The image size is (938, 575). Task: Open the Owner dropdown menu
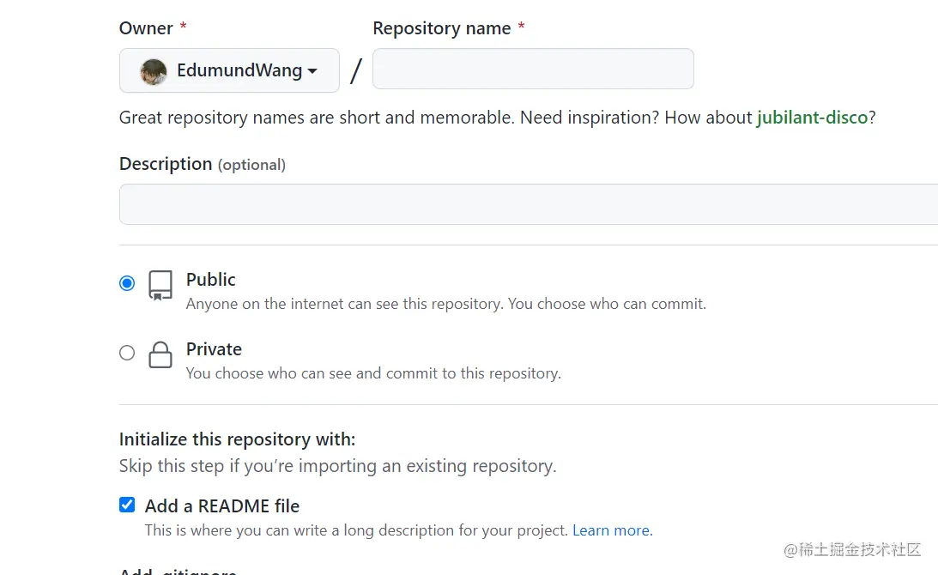tap(229, 70)
